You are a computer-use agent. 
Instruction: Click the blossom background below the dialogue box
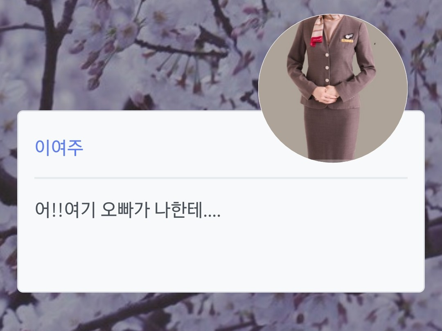coord(221,312)
